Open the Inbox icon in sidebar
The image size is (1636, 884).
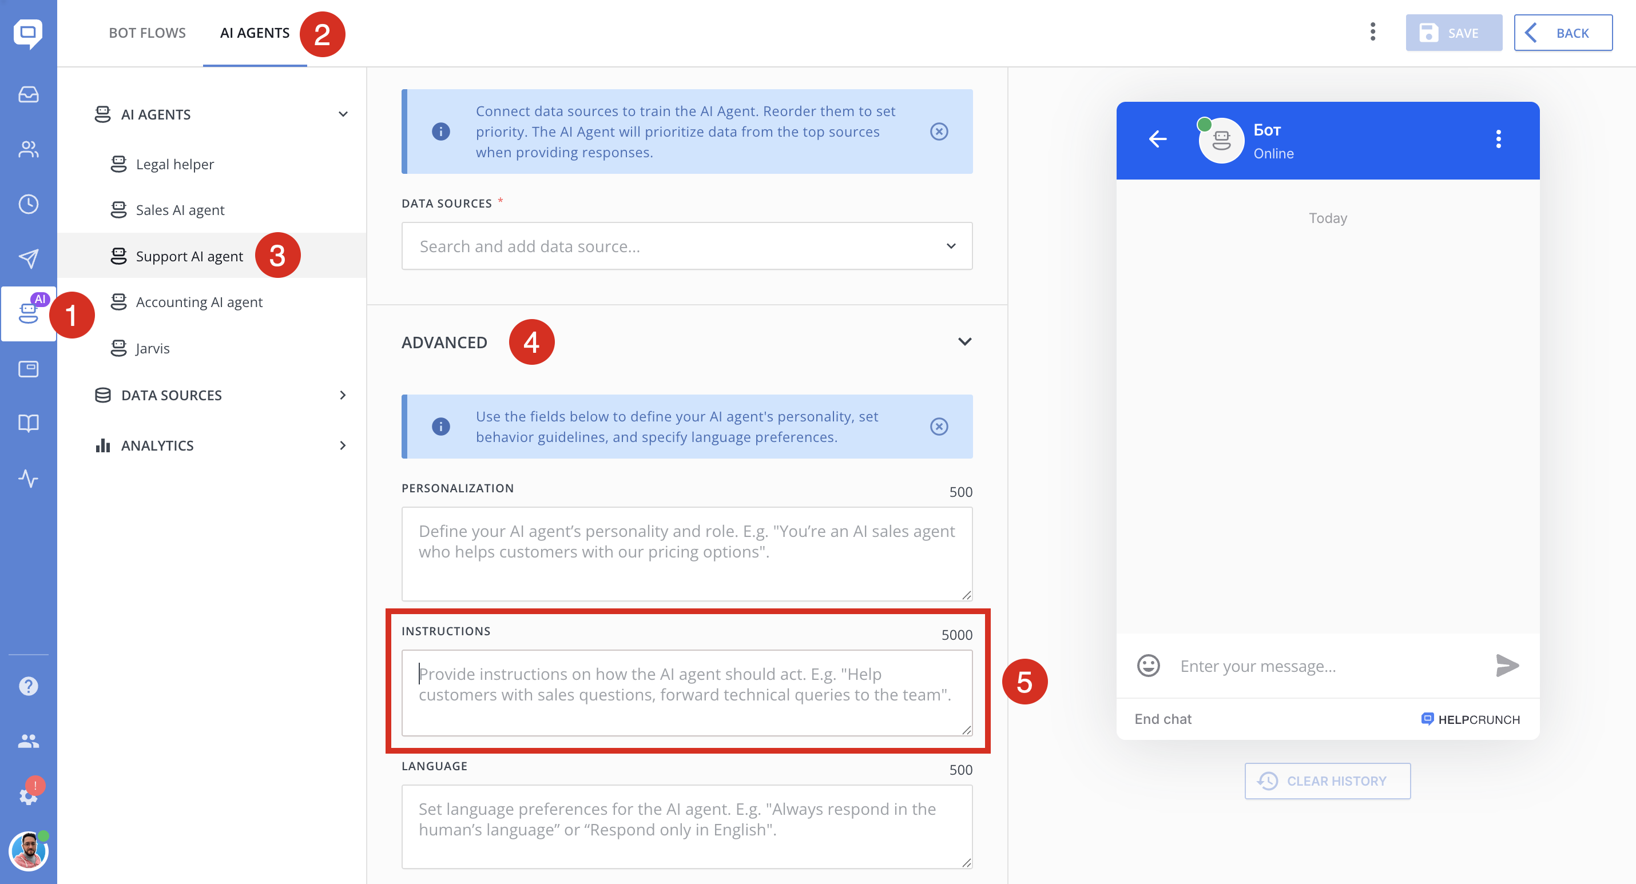28,94
